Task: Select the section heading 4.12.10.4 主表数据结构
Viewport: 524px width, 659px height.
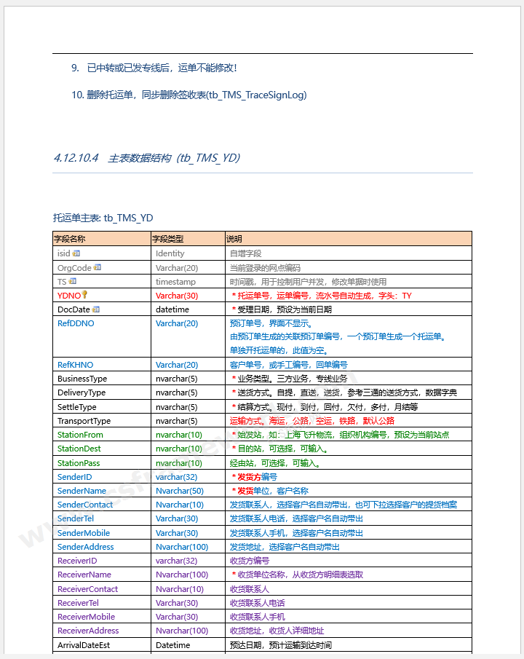Action: click(146, 158)
